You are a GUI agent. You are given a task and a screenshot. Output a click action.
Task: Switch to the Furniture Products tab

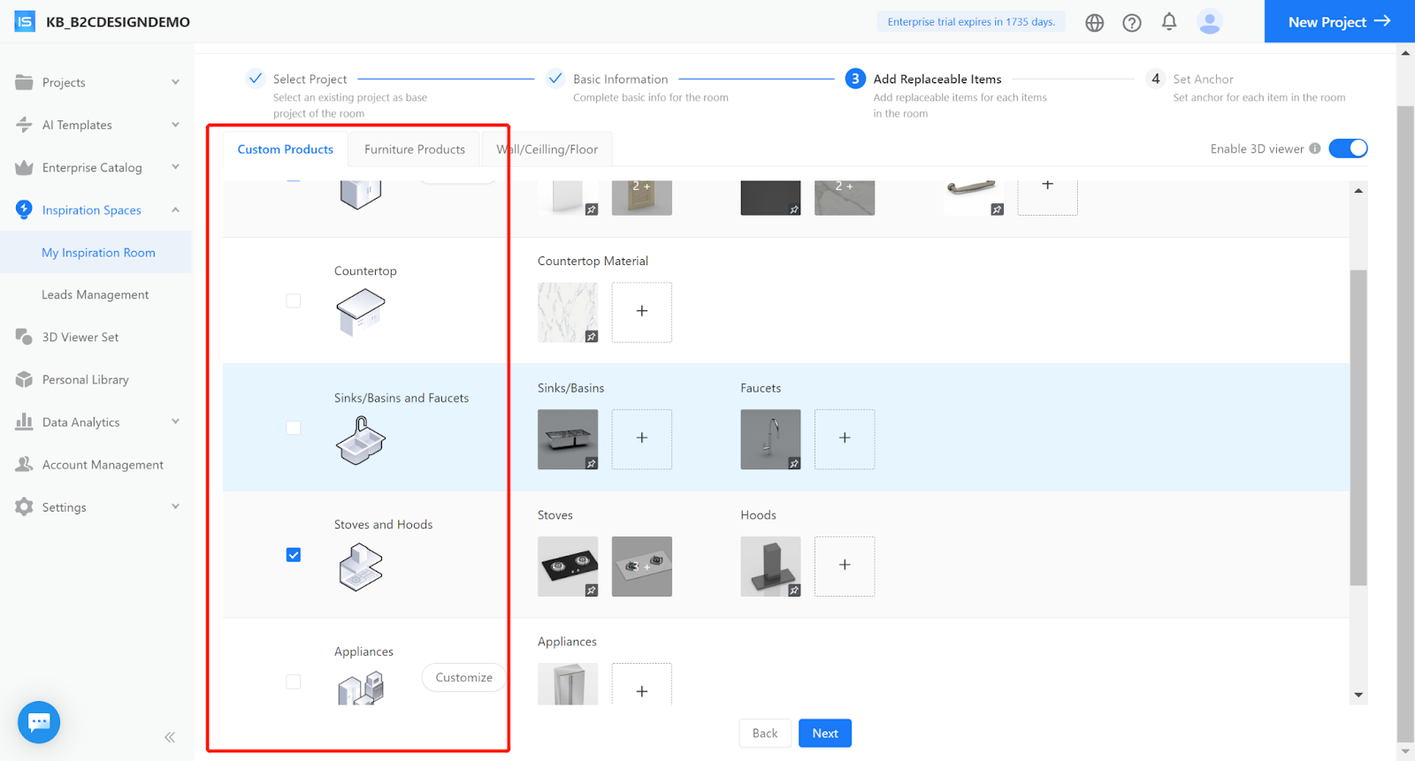pyautogui.click(x=414, y=149)
